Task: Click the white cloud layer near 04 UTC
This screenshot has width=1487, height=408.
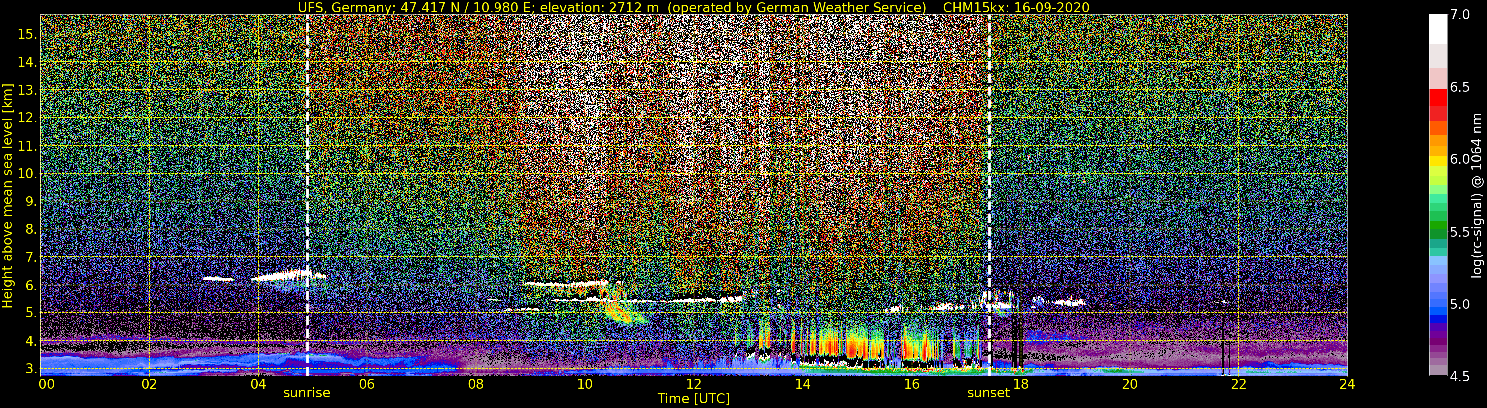Action: coord(287,275)
